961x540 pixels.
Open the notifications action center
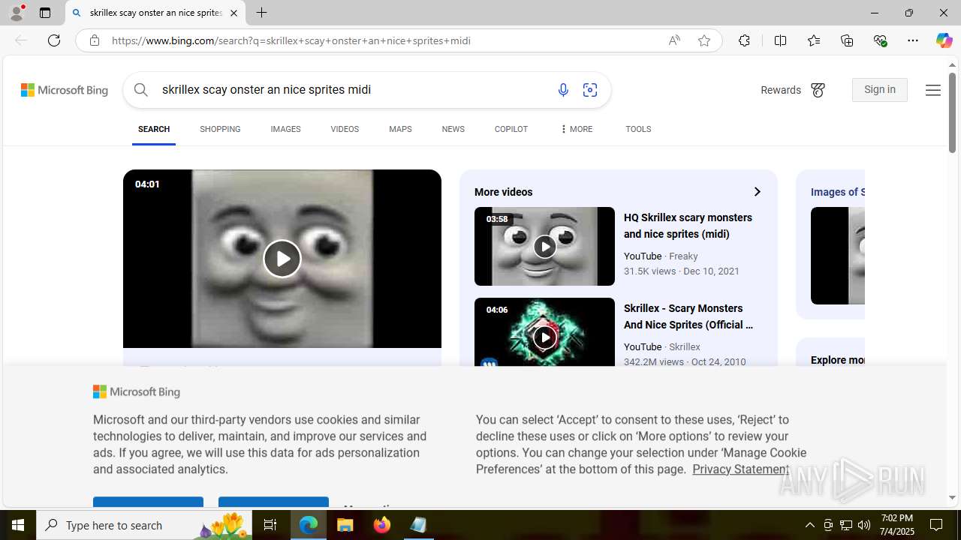pos(937,525)
